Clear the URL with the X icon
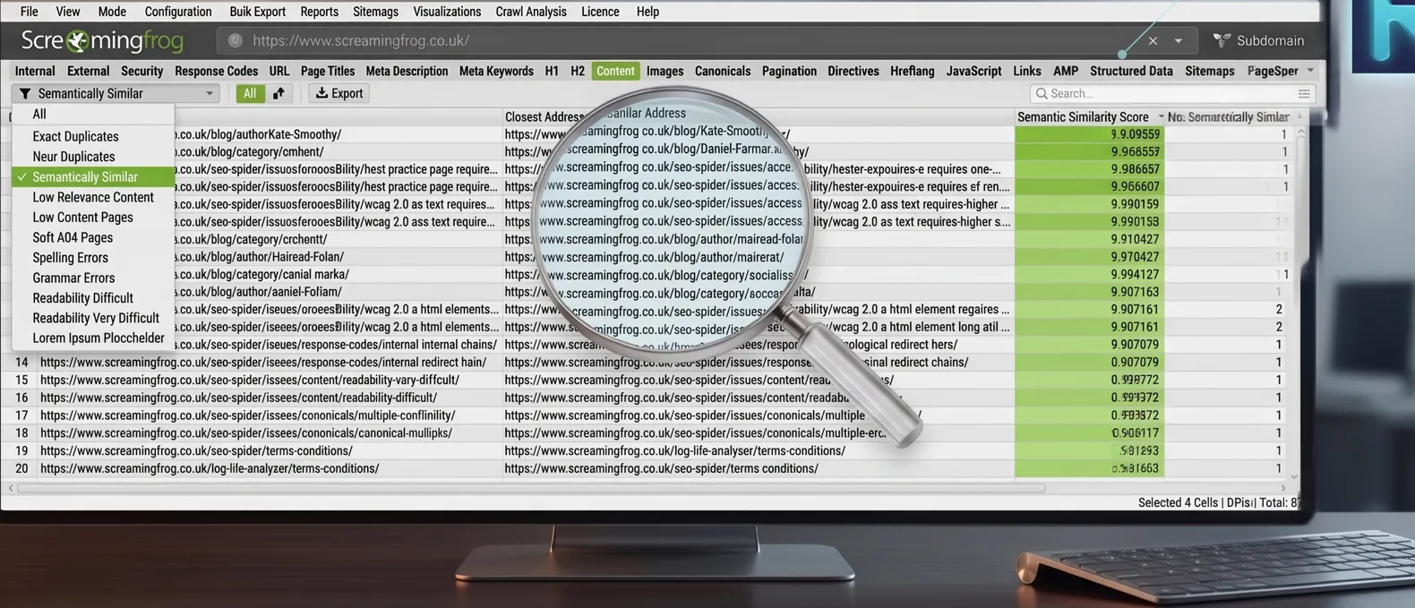The width and height of the screenshot is (1415, 608). (1153, 40)
